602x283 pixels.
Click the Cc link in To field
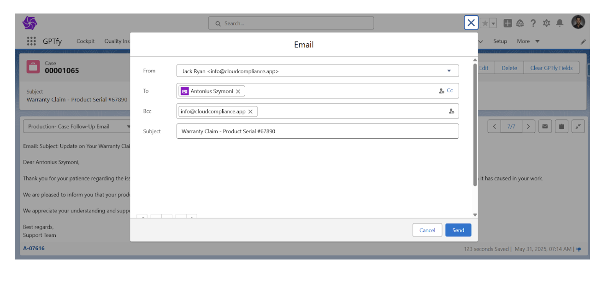450,91
